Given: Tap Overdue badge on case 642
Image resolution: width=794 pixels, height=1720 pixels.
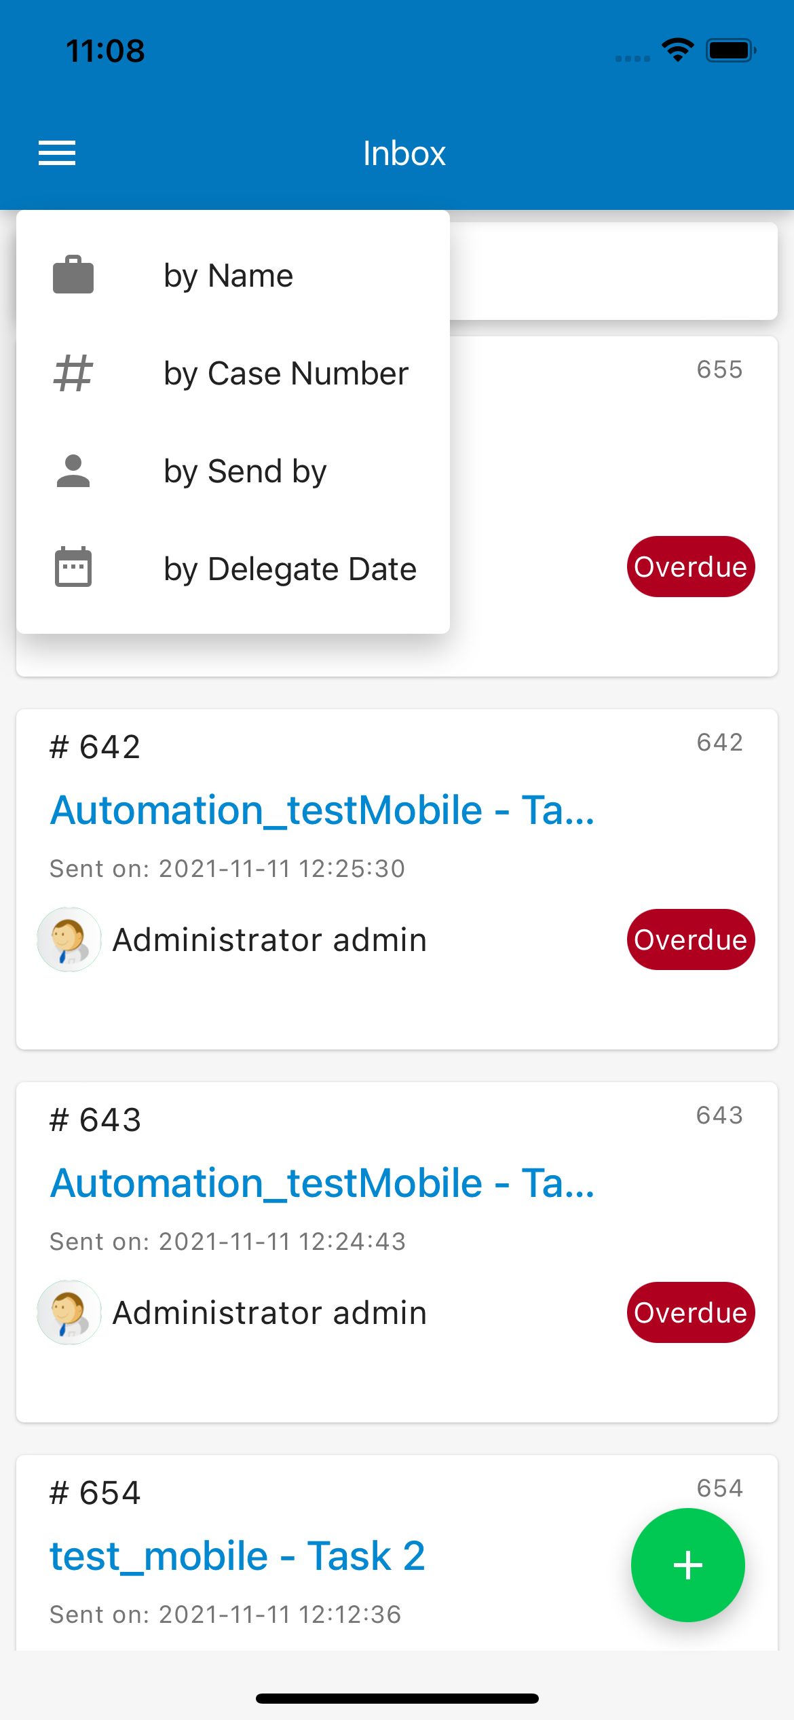Looking at the screenshot, I should [x=690, y=939].
